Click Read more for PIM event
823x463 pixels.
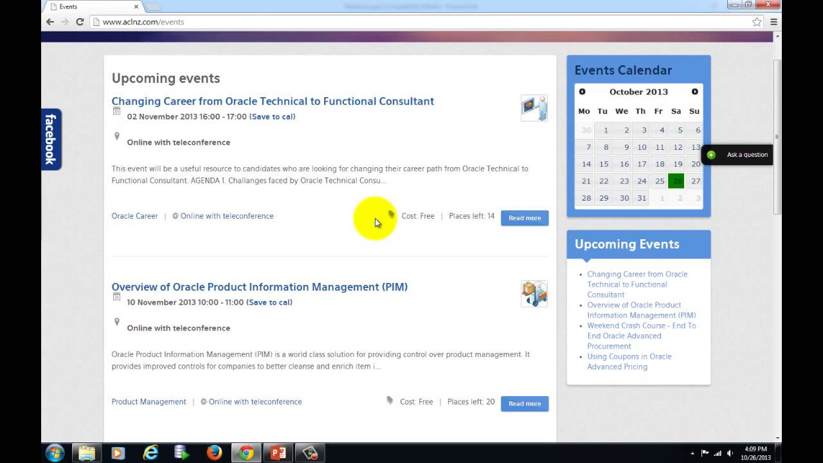point(525,404)
